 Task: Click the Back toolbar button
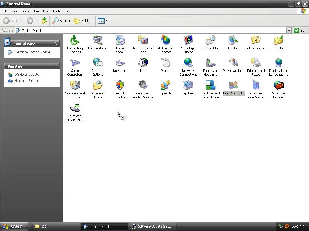tap(11, 21)
